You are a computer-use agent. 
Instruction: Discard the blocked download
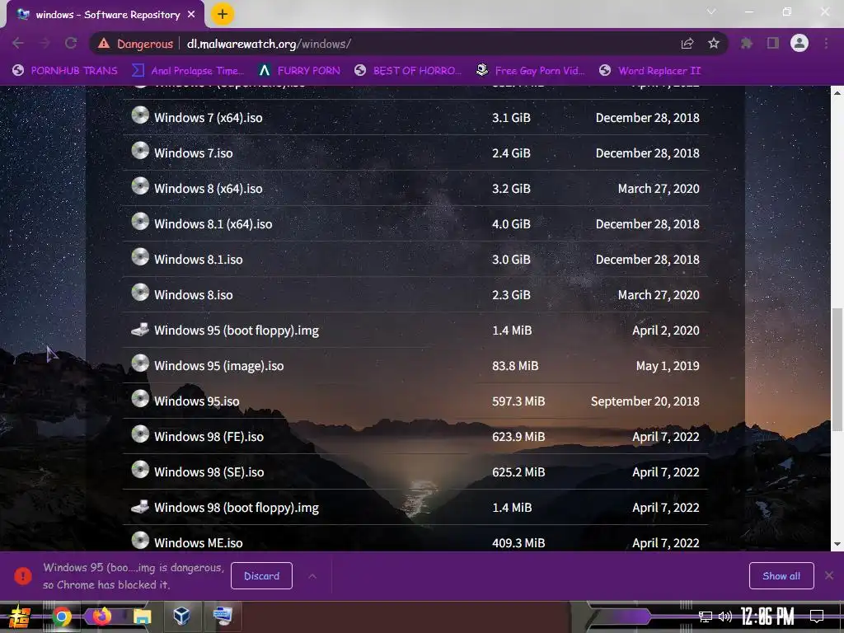click(x=261, y=576)
